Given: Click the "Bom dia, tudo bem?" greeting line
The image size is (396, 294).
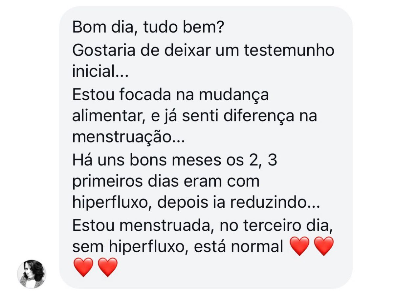Looking at the screenshot, I should [x=148, y=27].
